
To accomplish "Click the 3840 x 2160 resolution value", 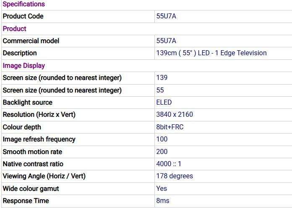I will (175, 115).
